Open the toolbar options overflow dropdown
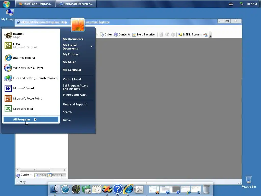 [210, 35]
